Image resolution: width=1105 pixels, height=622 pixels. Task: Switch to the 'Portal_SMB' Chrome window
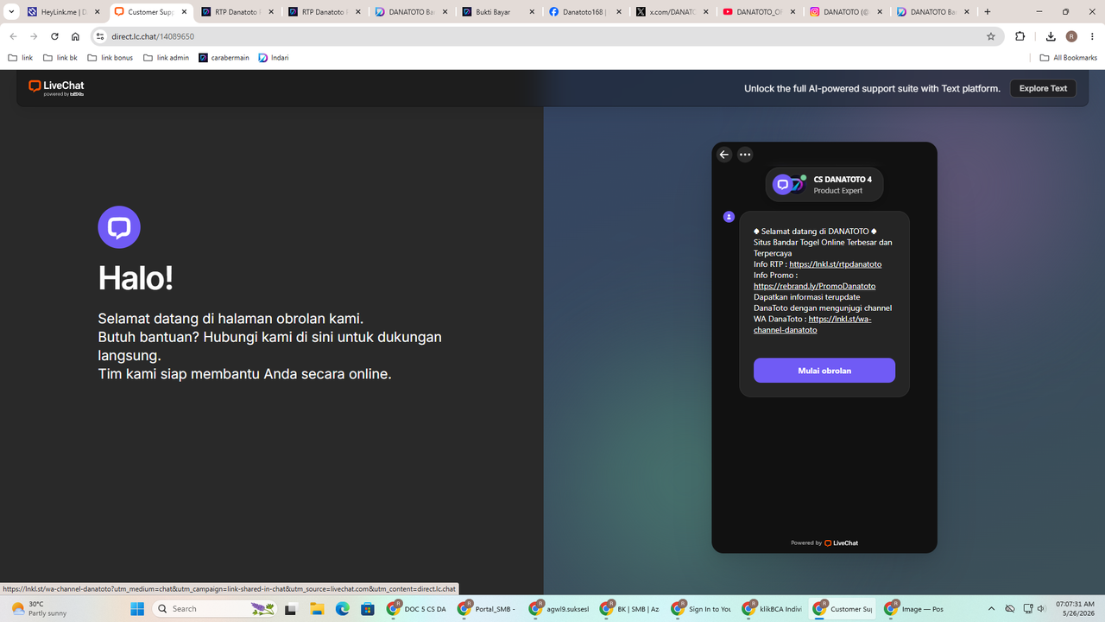pos(489,609)
